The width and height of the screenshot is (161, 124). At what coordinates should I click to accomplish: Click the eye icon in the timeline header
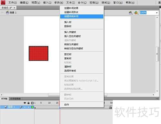pyautogui.click(x=25, y=103)
